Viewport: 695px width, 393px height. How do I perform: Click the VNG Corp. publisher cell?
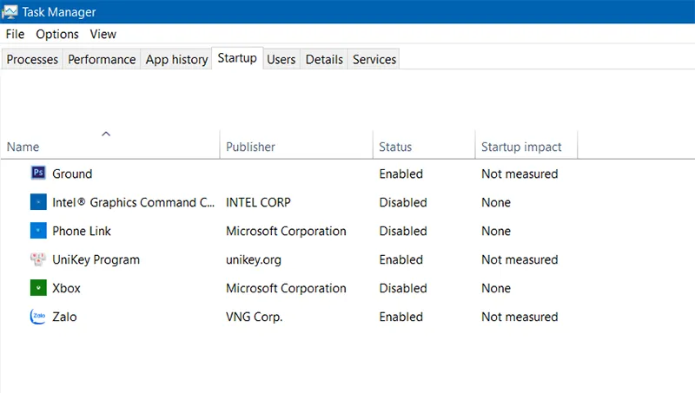pyautogui.click(x=254, y=317)
